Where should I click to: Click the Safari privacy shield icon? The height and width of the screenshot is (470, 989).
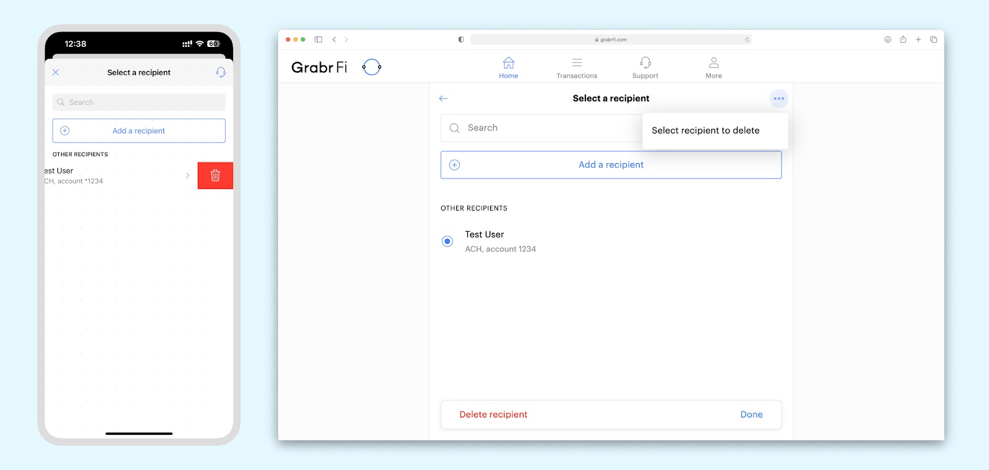point(461,40)
